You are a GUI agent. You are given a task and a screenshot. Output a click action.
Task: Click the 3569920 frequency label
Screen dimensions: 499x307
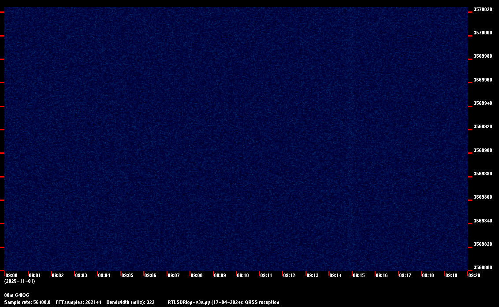click(x=483, y=126)
